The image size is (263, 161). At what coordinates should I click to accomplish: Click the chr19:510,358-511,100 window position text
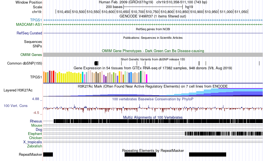[x=182, y=2]
